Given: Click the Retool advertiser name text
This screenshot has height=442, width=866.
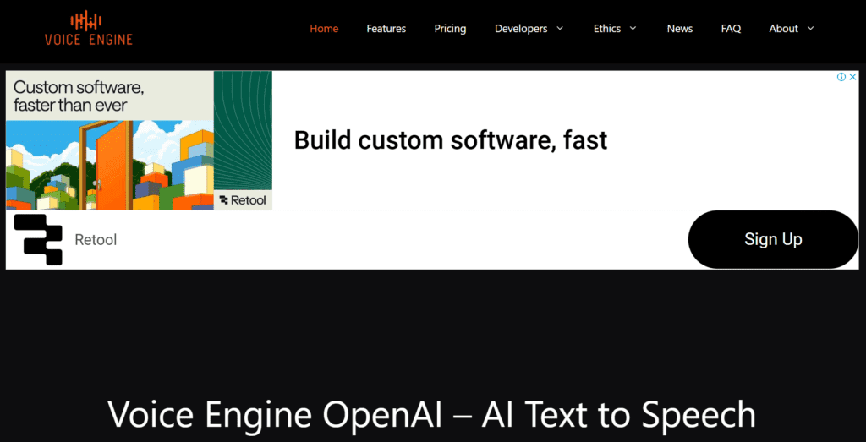Looking at the screenshot, I should click(96, 240).
